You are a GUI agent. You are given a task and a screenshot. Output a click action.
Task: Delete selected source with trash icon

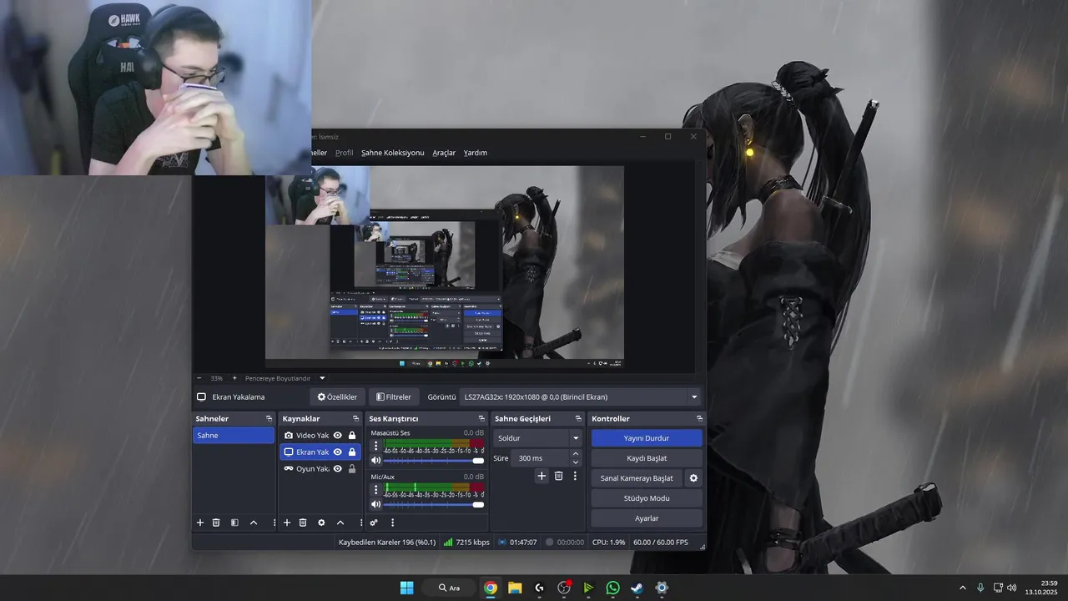303,523
